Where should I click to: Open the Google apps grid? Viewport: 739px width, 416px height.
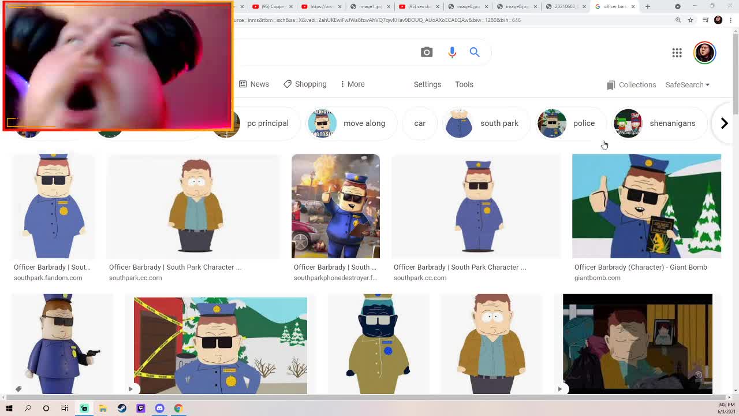pos(677,53)
